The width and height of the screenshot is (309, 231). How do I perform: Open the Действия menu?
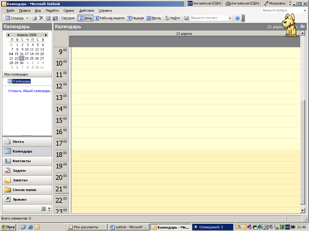[87, 11]
